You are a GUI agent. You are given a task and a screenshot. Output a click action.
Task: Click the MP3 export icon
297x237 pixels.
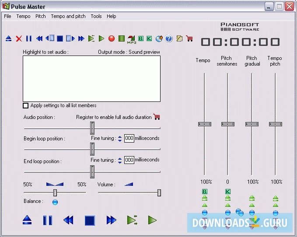pos(132,39)
